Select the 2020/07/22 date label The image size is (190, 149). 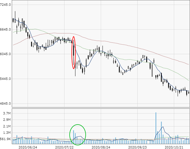point(64,147)
